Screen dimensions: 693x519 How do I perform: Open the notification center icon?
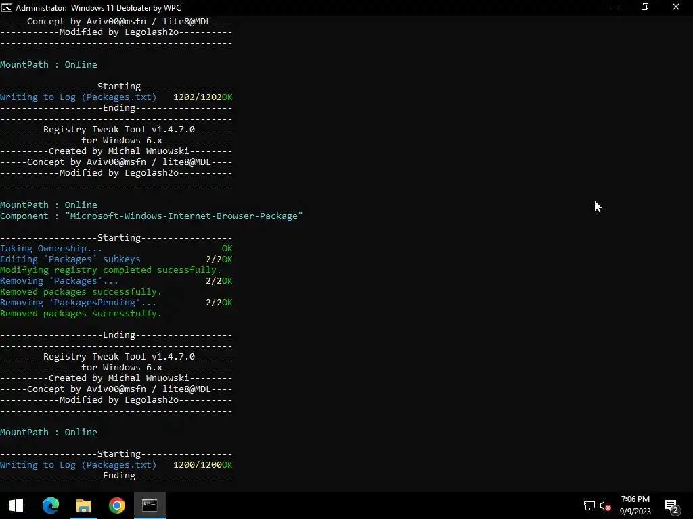pos(672,505)
